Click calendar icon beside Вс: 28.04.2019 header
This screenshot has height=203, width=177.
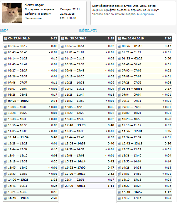point(62,39)
